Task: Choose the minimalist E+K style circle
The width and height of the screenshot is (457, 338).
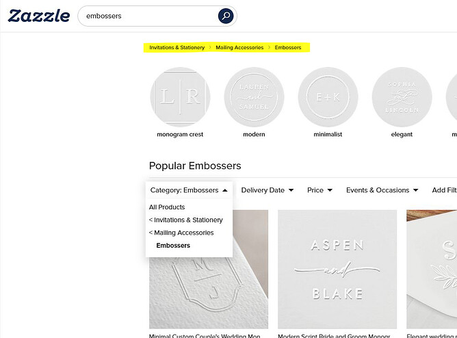Action: pyautogui.click(x=328, y=97)
